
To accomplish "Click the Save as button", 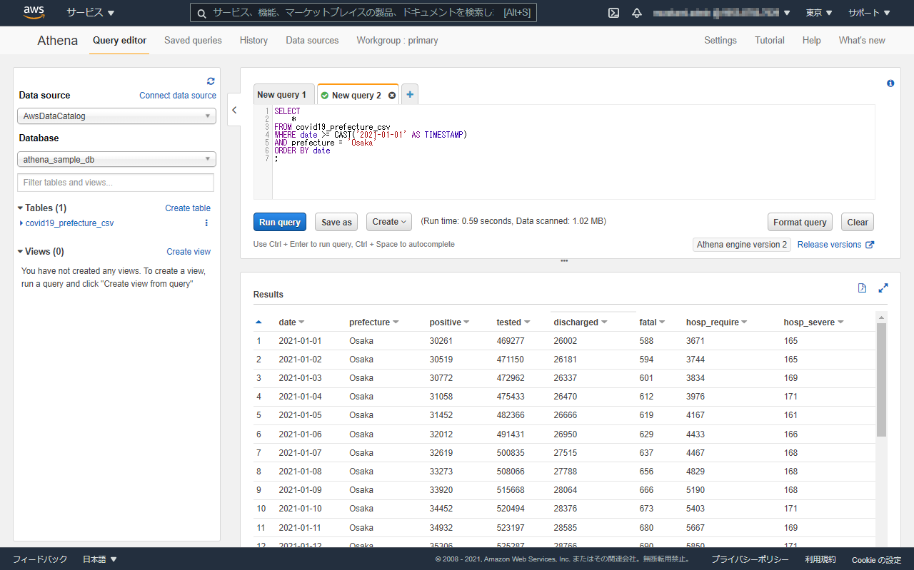I will [x=336, y=222].
